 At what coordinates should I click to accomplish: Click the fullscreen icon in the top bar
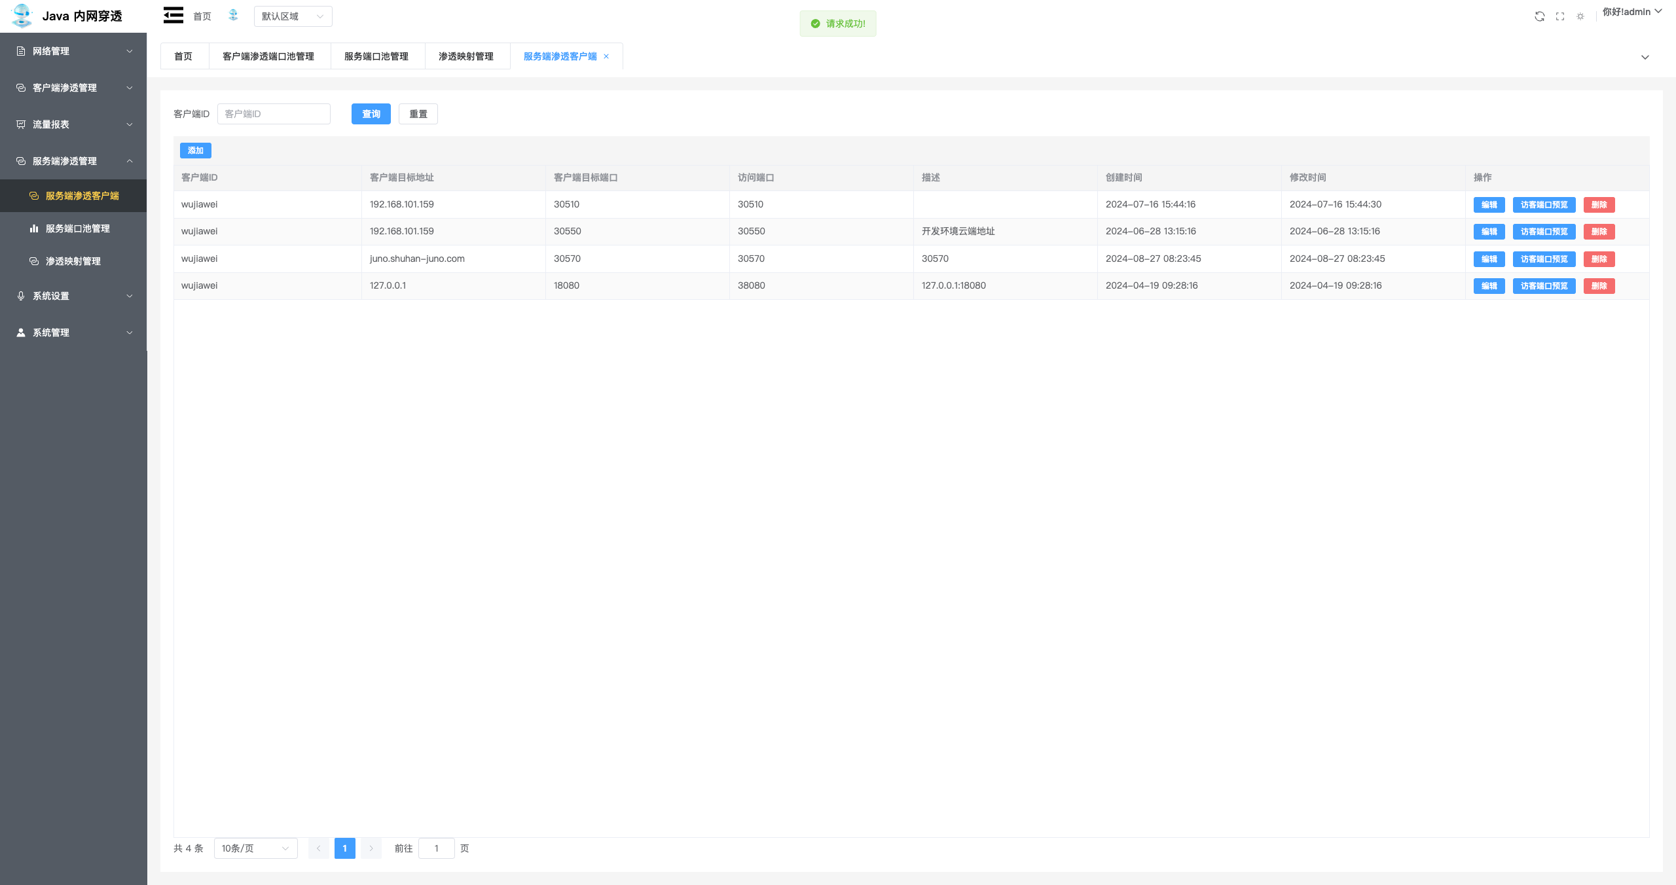(x=1560, y=16)
